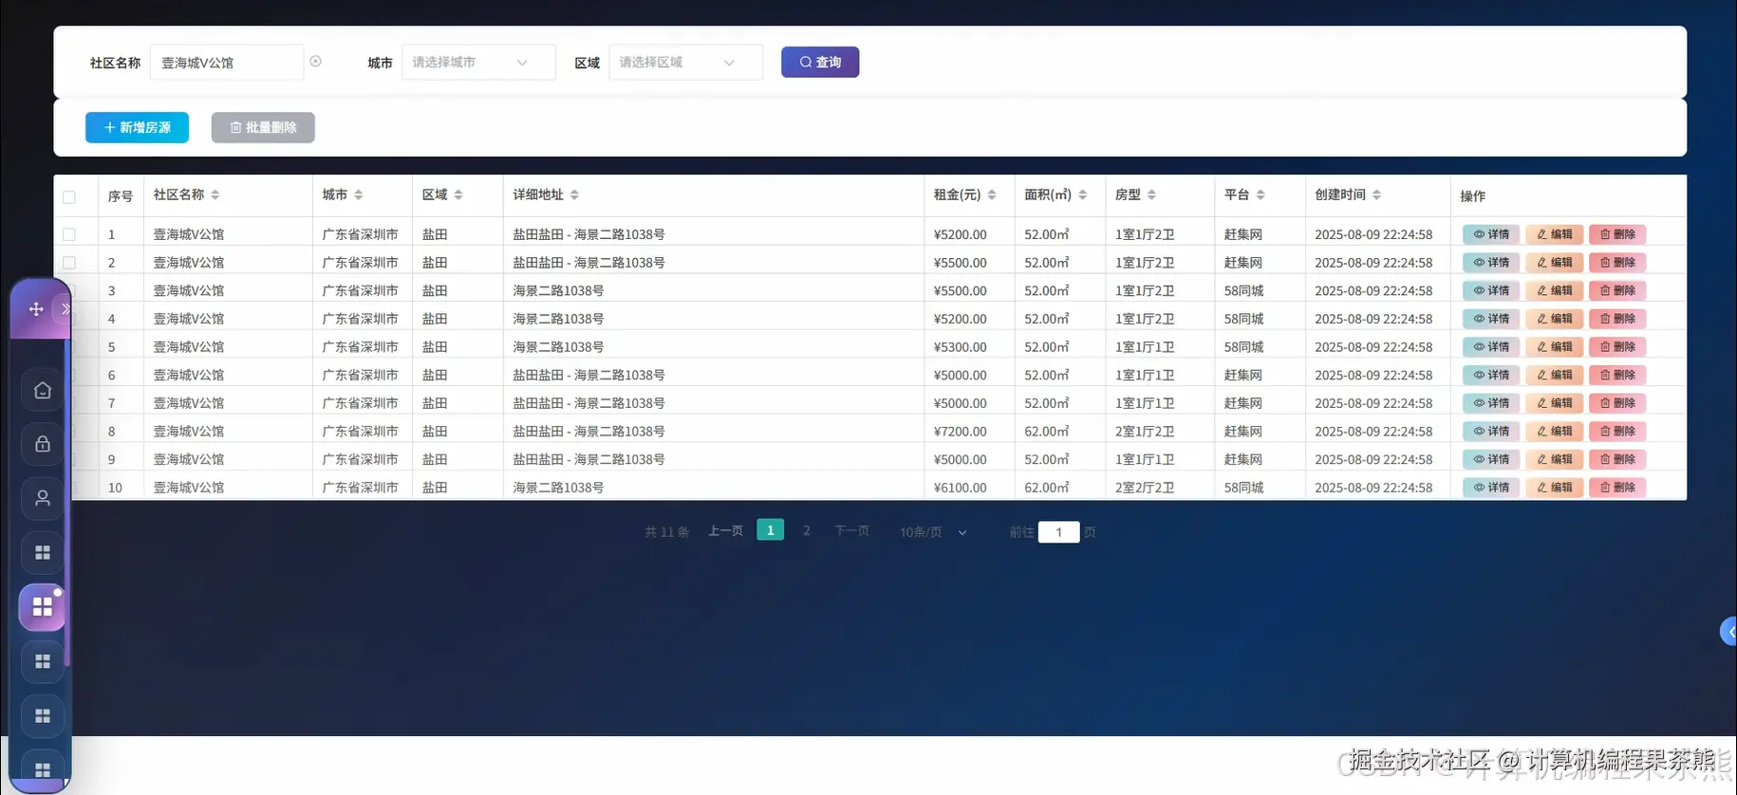The height and width of the screenshot is (795, 1737).
Task: Click 删除 for row 1
Action: [x=1618, y=234]
